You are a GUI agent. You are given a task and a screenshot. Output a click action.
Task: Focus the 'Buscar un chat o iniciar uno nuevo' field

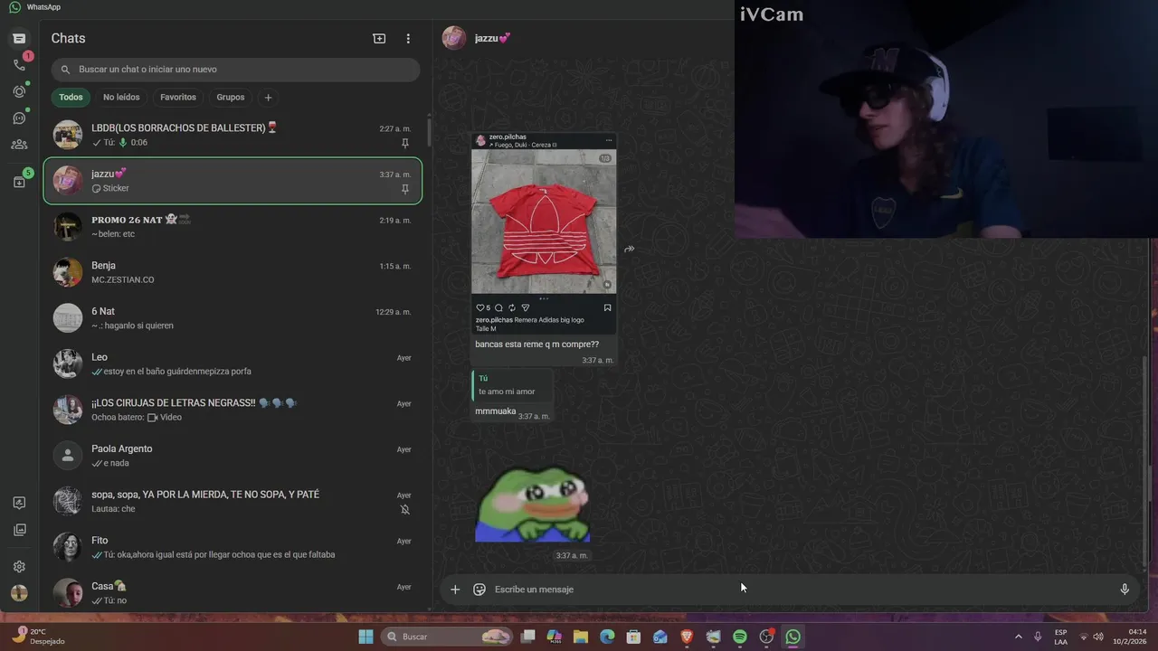(235, 70)
